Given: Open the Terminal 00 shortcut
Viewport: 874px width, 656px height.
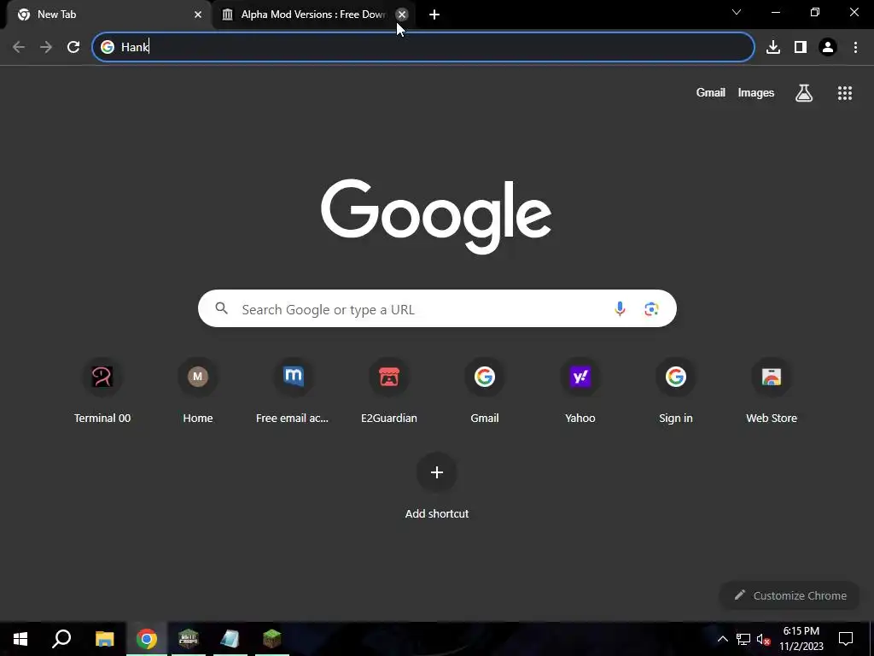Looking at the screenshot, I should (x=102, y=390).
